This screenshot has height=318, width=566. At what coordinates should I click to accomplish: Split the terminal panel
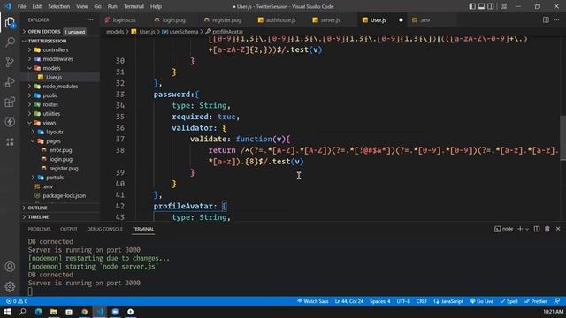tap(537, 229)
